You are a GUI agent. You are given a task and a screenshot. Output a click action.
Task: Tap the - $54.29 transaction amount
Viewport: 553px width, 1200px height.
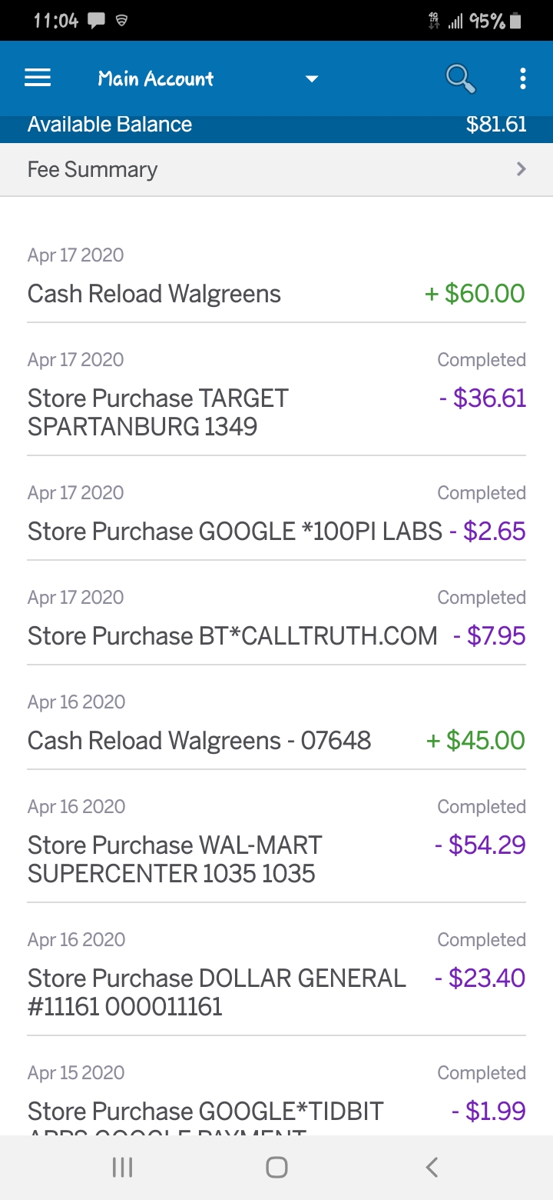pos(480,845)
